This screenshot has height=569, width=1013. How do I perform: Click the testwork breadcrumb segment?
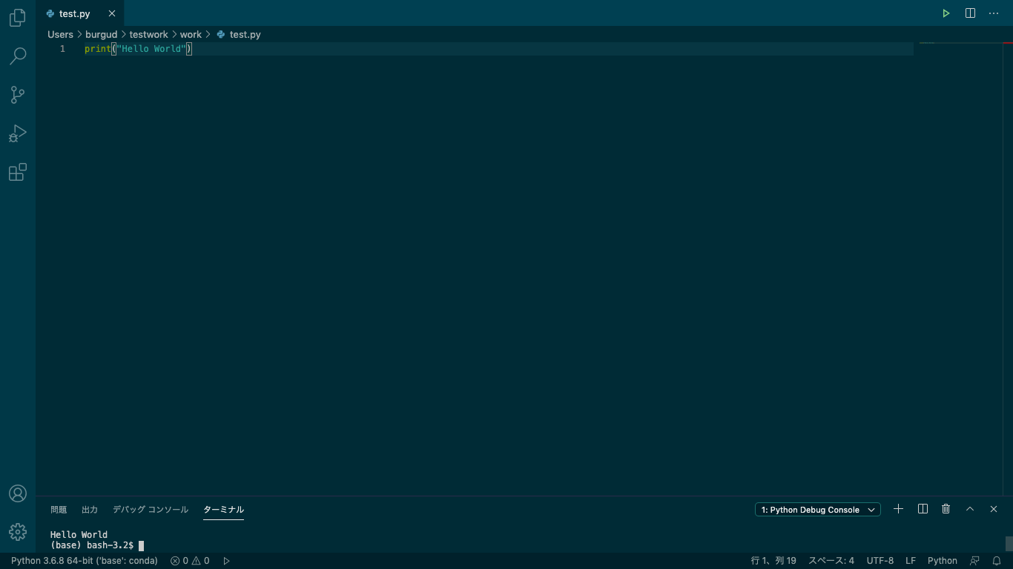point(148,34)
